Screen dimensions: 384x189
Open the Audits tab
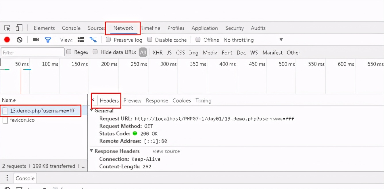[258, 28]
